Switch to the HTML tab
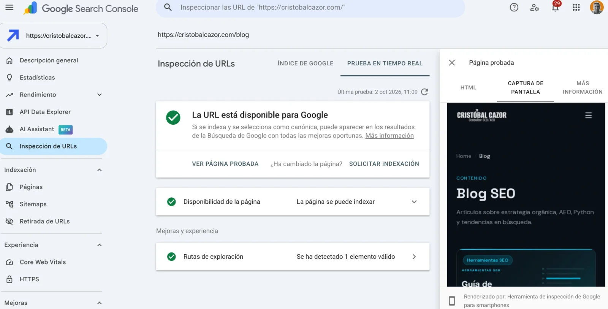Viewport: 608px width, 309px height. [x=468, y=87]
